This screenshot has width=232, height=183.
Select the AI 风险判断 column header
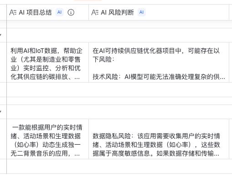(x=159, y=12)
